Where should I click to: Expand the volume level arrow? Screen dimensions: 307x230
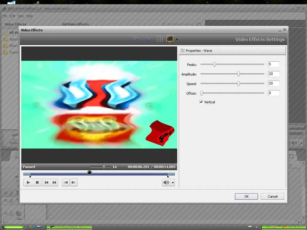click(173, 182)
